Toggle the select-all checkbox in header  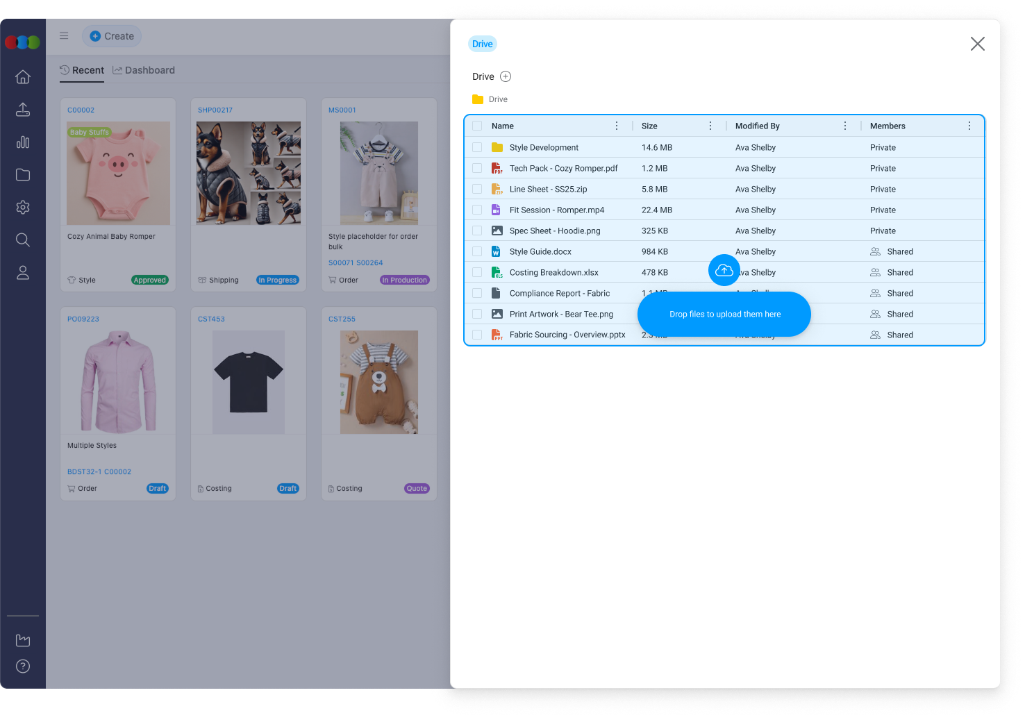[477, 126]
